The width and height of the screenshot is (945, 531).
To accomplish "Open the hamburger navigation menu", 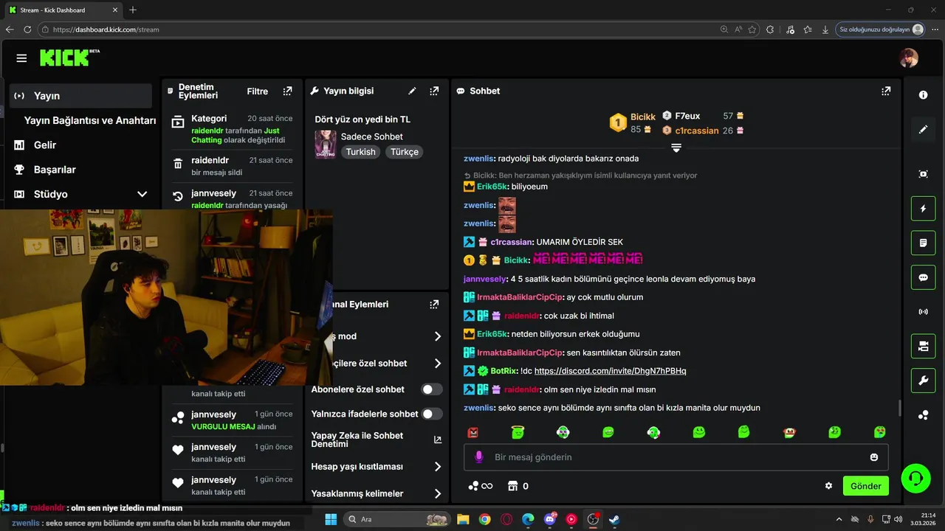I will pos(21,58).
